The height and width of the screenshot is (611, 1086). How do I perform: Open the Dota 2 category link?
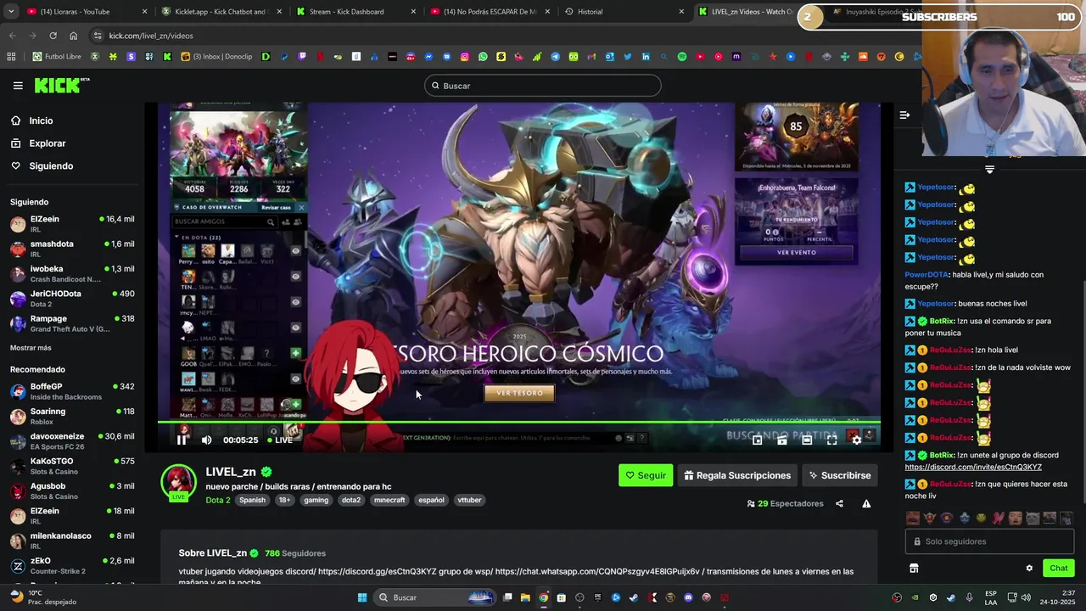[x=217, y=500]
